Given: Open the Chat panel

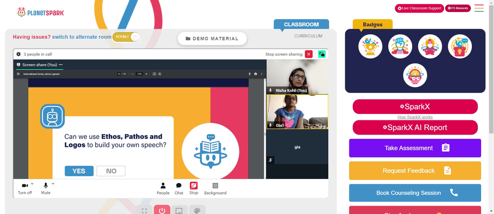Looking at the screenshot, I should coord(179,188).
